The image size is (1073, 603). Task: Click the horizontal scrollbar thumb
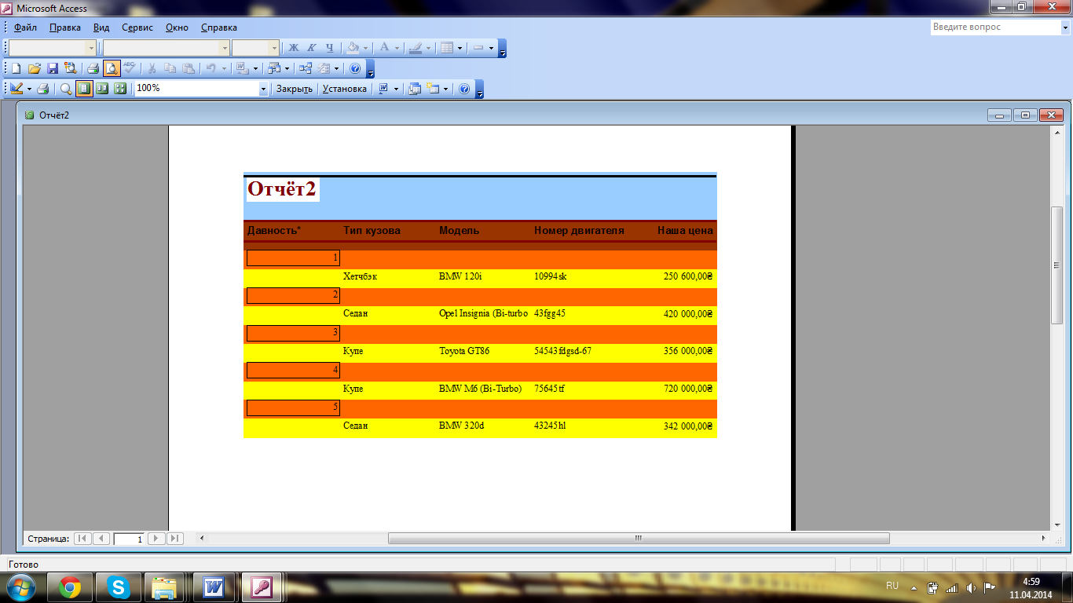(639, 539)
